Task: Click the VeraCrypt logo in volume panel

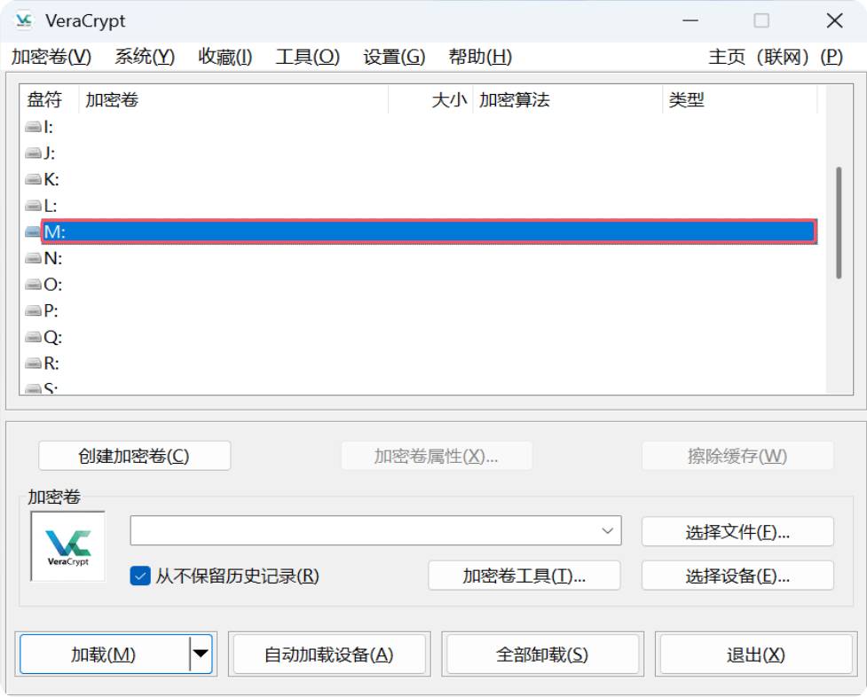Action: point(68,545)
